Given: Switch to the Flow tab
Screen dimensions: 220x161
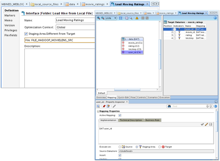Looking at the screenshot, I should [x=133, y=97].
